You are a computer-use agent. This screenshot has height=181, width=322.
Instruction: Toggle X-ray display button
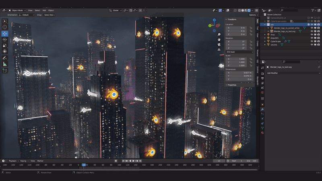pyautogui.click(x=235, y=10)
